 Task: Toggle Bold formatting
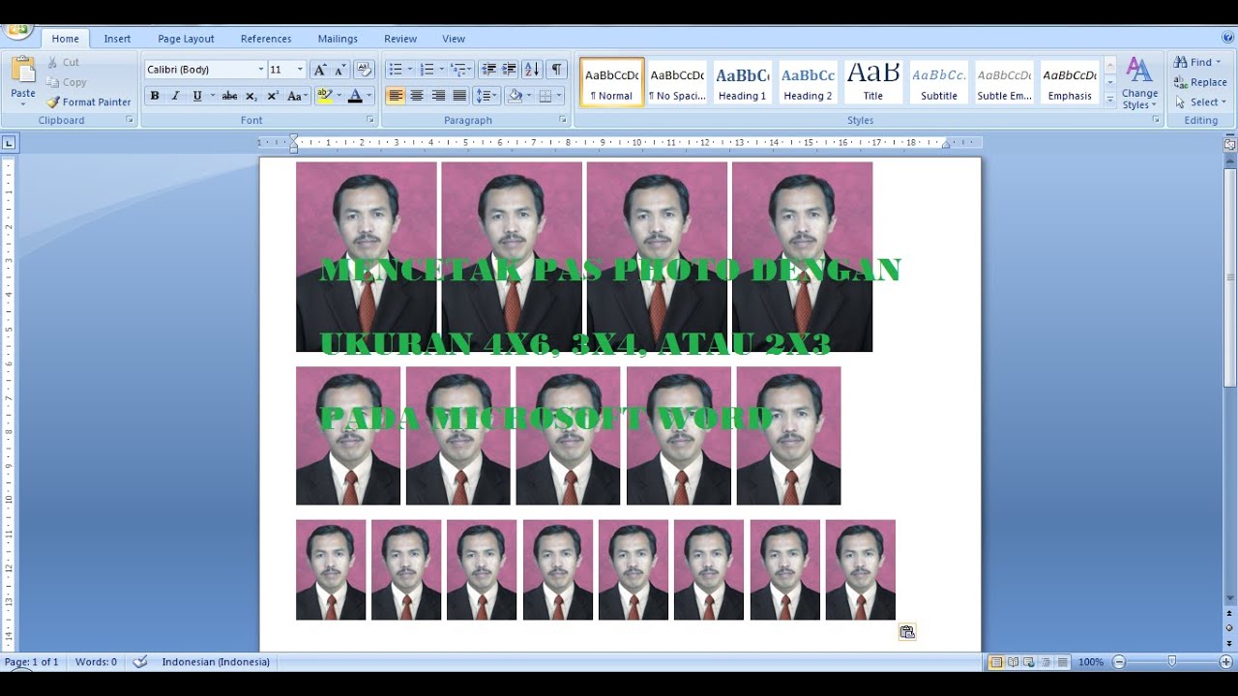pos(155,96)
